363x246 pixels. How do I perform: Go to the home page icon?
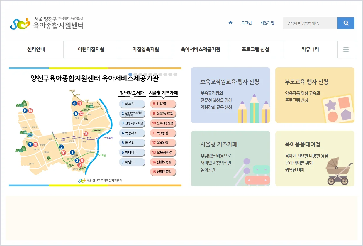pos(230,23)
